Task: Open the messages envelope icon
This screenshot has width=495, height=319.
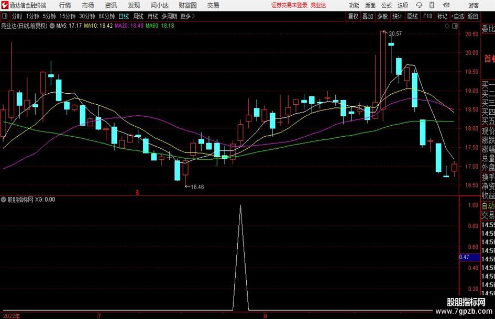Action: (x=446, y=5)
